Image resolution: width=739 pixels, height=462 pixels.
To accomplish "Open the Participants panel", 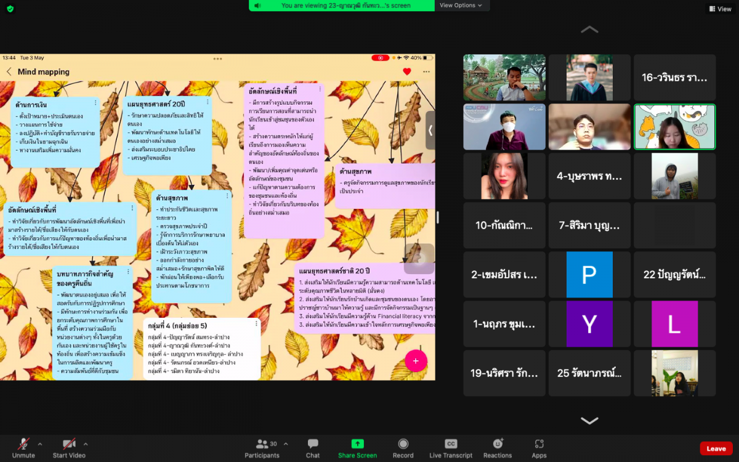I will pyautogui.click(x=262, y=448).
